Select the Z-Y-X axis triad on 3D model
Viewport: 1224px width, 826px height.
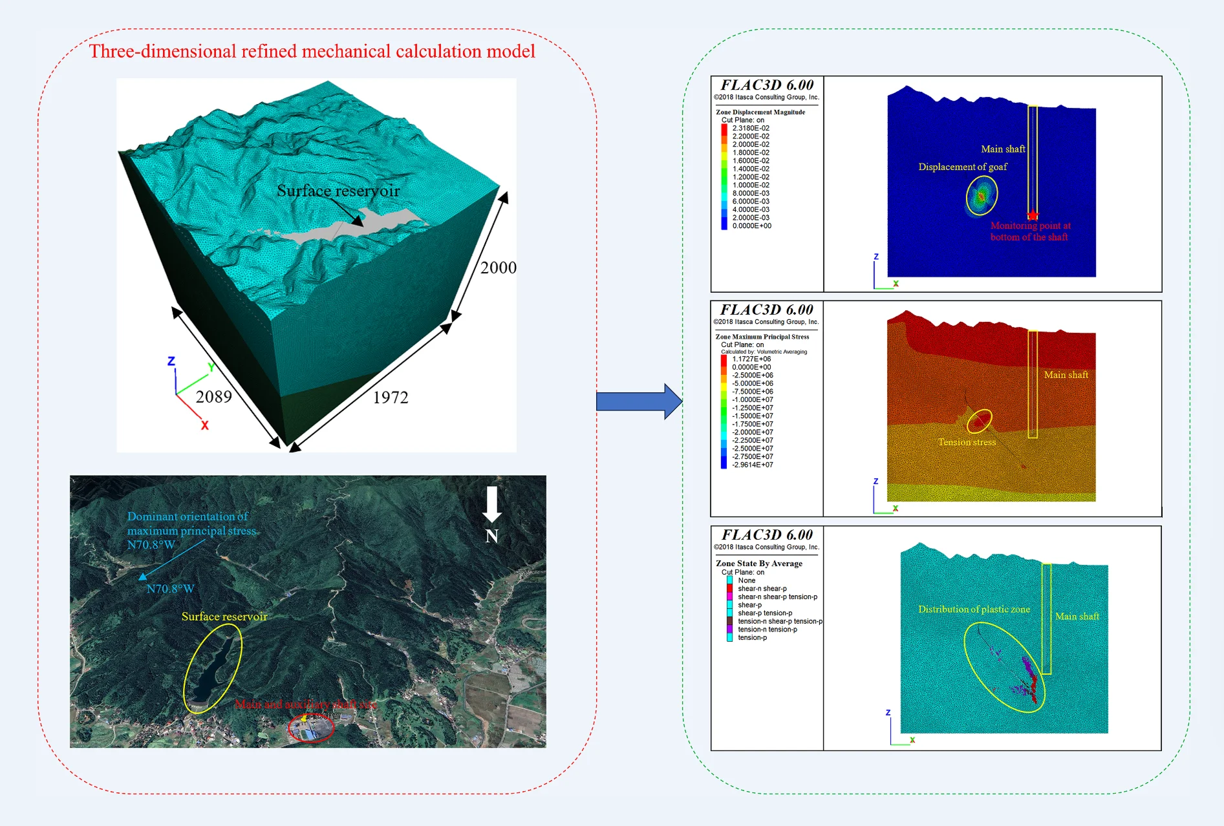[177, 387]
